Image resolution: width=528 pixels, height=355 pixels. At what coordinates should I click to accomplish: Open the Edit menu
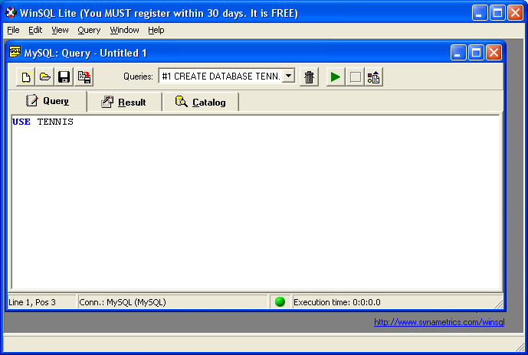point(35,30)
